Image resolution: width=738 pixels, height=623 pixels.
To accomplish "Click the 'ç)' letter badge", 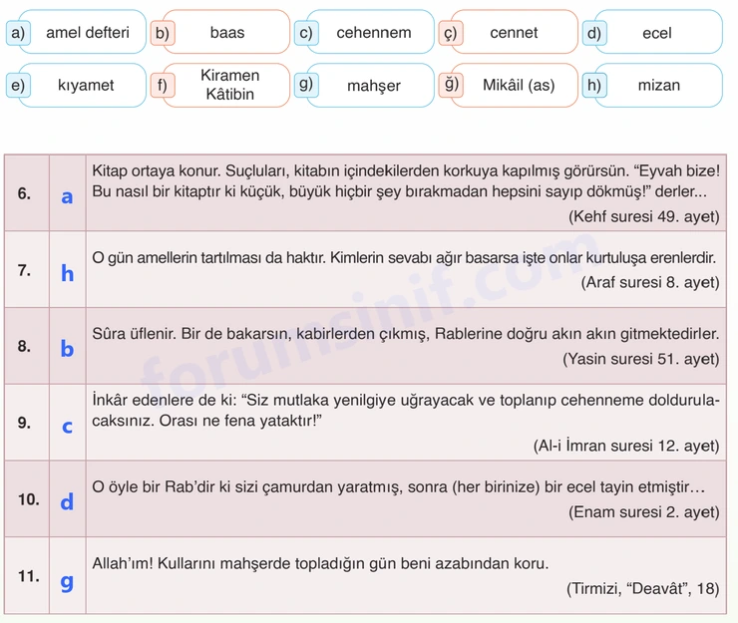I will pyautogui.click(x=451, y=33).
